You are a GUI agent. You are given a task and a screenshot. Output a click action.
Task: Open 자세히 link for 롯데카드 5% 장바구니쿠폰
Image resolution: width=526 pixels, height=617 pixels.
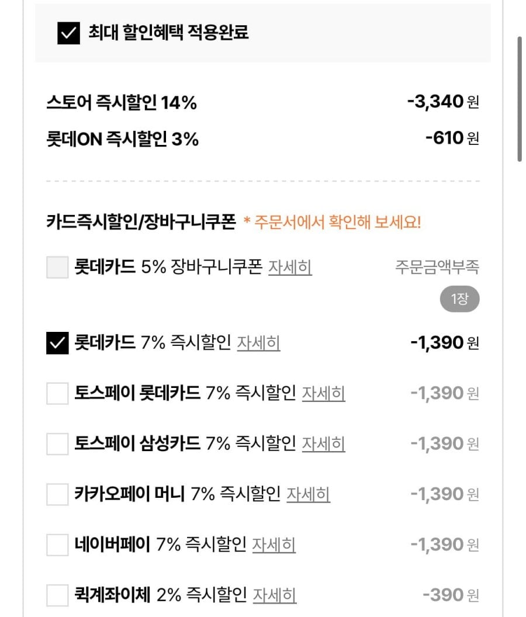(290, 268)
